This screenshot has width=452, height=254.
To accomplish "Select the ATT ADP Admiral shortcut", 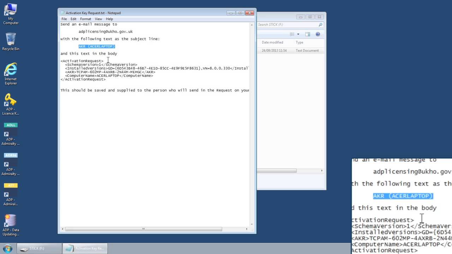I will 11,194.
